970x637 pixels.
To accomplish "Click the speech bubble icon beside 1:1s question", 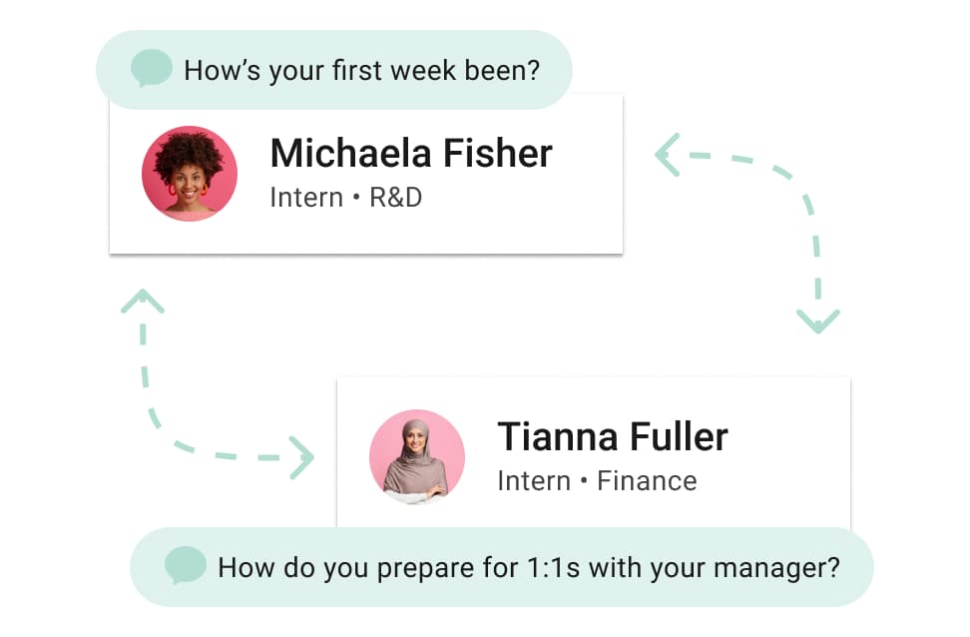I will coord(185,565).
